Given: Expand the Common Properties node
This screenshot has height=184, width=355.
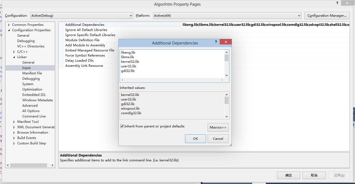Looking at the screenshot, I should coord(9,25).
